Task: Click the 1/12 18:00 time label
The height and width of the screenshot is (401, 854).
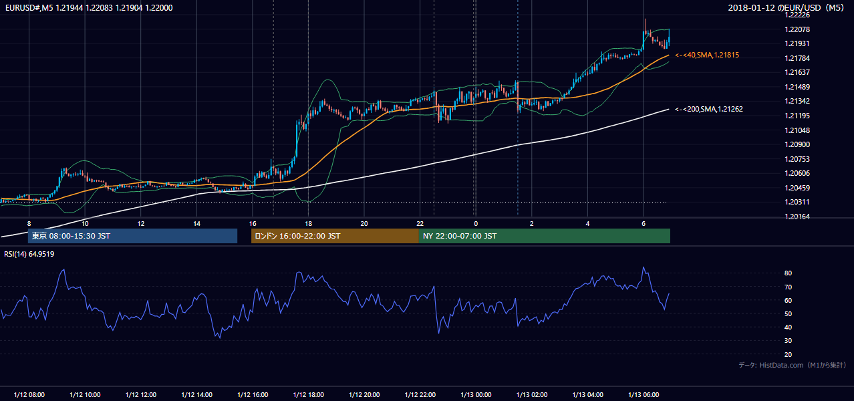Action: (x=308, y=395)
